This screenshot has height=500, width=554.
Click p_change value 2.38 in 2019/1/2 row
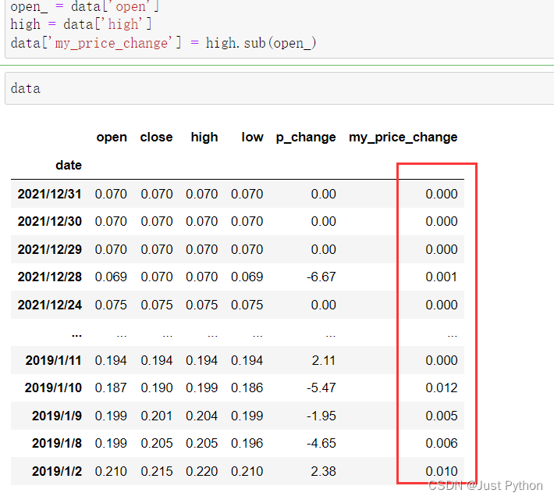[323, 472]
